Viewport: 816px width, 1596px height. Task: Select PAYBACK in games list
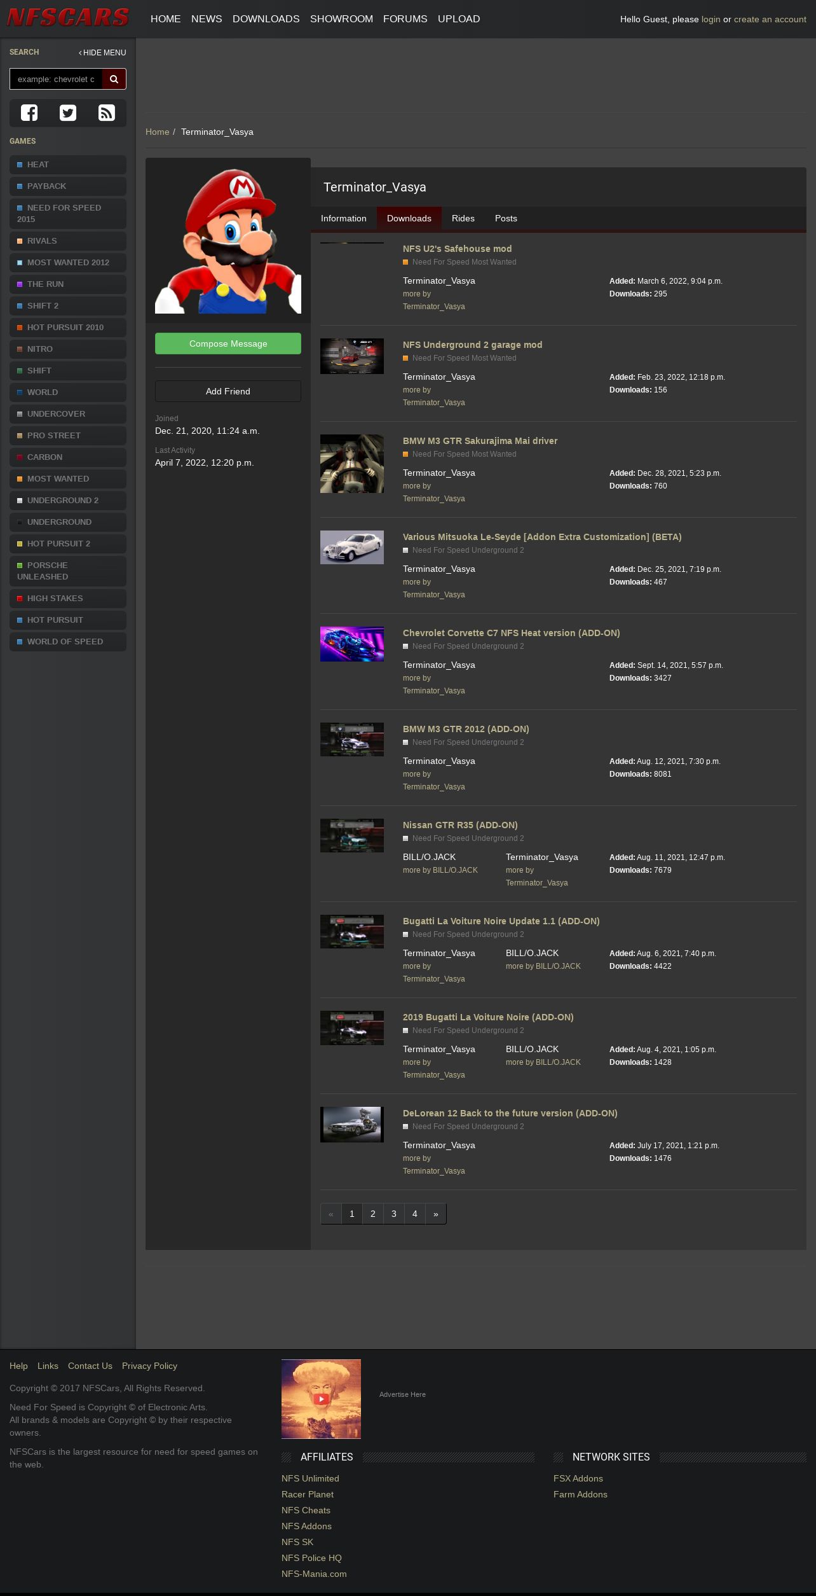(x=68, y=186)
